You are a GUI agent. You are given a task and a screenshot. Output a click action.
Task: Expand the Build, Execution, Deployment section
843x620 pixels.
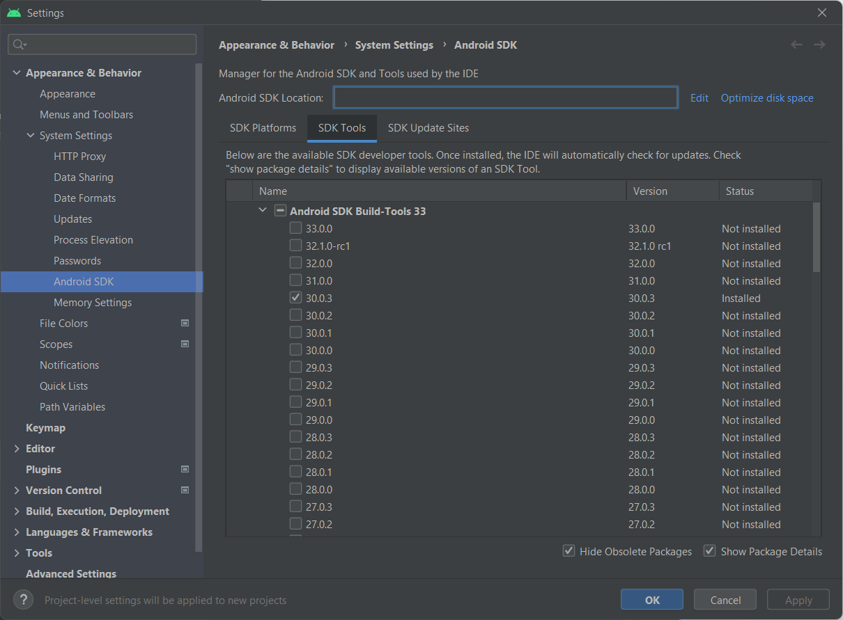tap(17, 511)
